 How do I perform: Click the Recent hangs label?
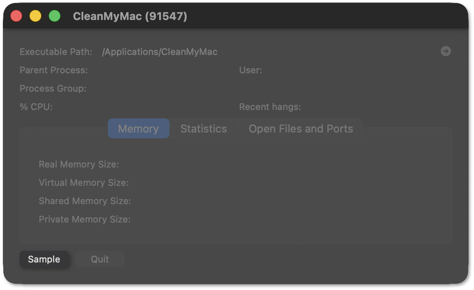[270, 107]
